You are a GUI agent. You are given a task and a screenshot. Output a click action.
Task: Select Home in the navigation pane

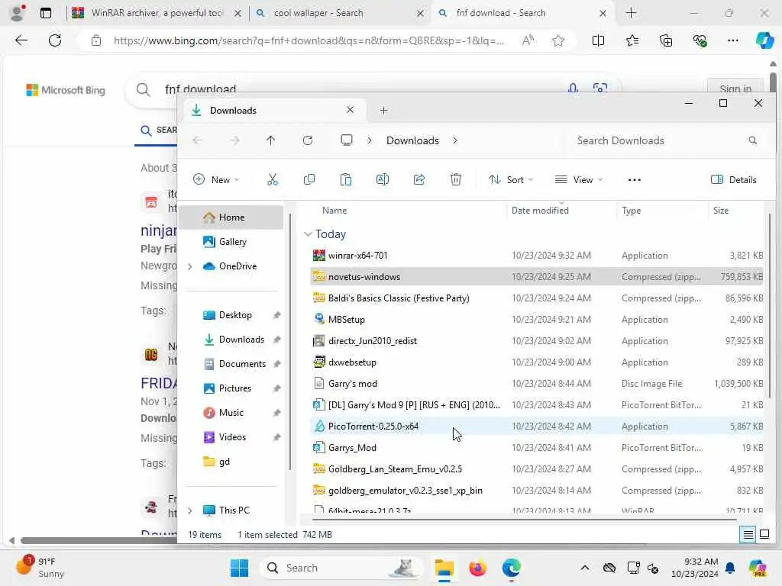click(231, 217)
